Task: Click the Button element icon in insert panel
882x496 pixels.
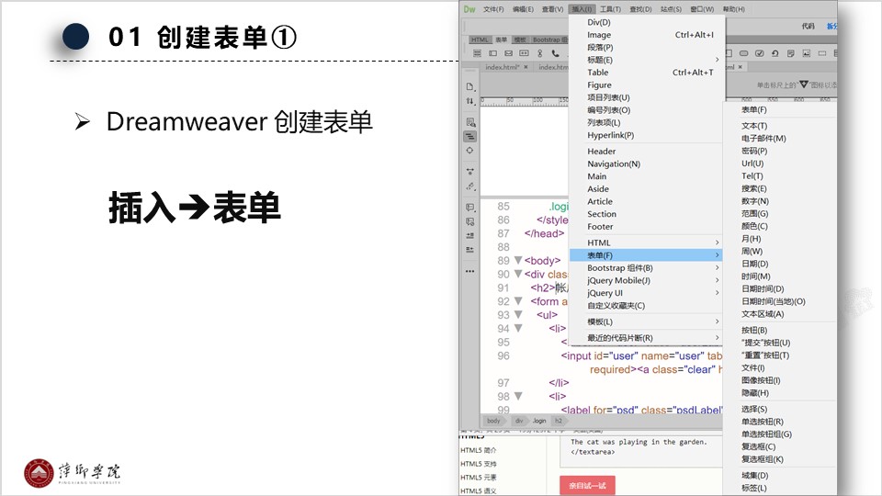Action: point(743,53)
